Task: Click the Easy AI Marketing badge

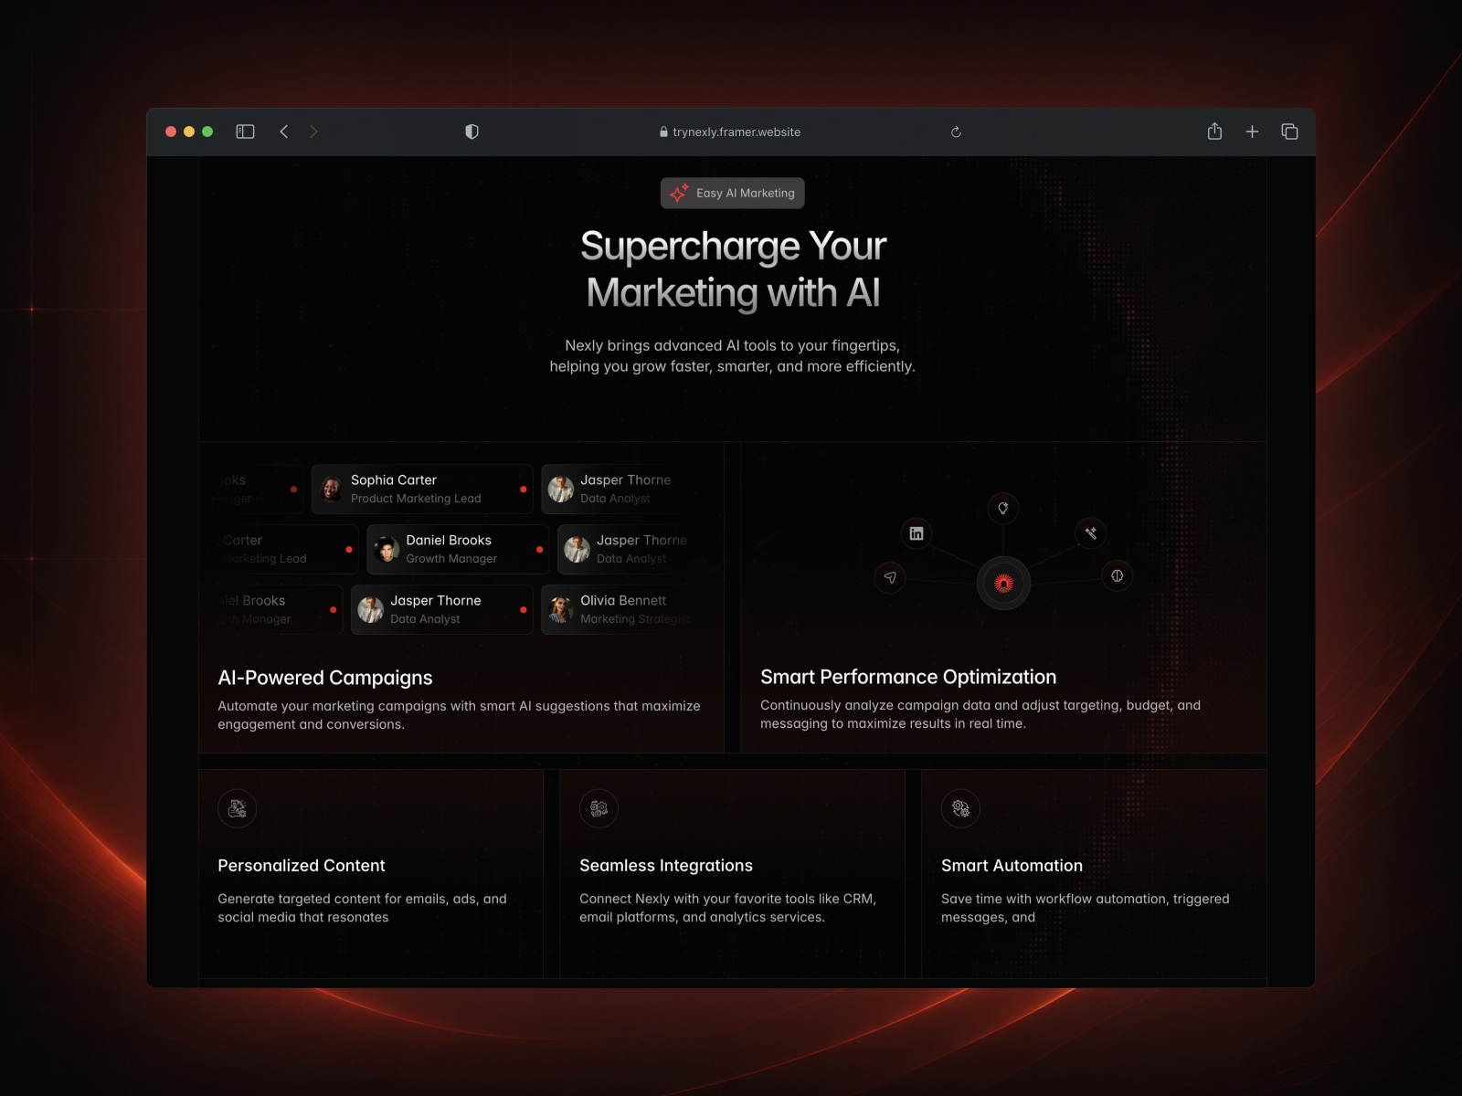Action: [x=733, y=193]
